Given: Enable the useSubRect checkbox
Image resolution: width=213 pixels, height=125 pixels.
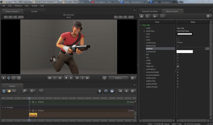Looking at the screenshot, I should (x=178, y=69).
